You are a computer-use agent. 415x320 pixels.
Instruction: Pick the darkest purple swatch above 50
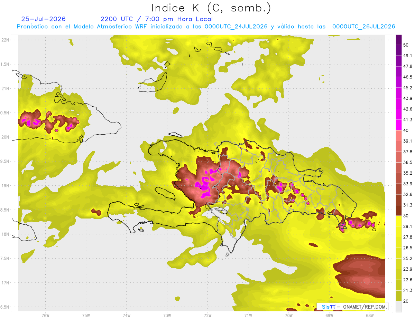tap(399, 40)
